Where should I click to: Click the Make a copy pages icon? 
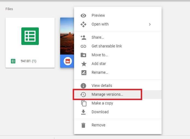(84, 103)
